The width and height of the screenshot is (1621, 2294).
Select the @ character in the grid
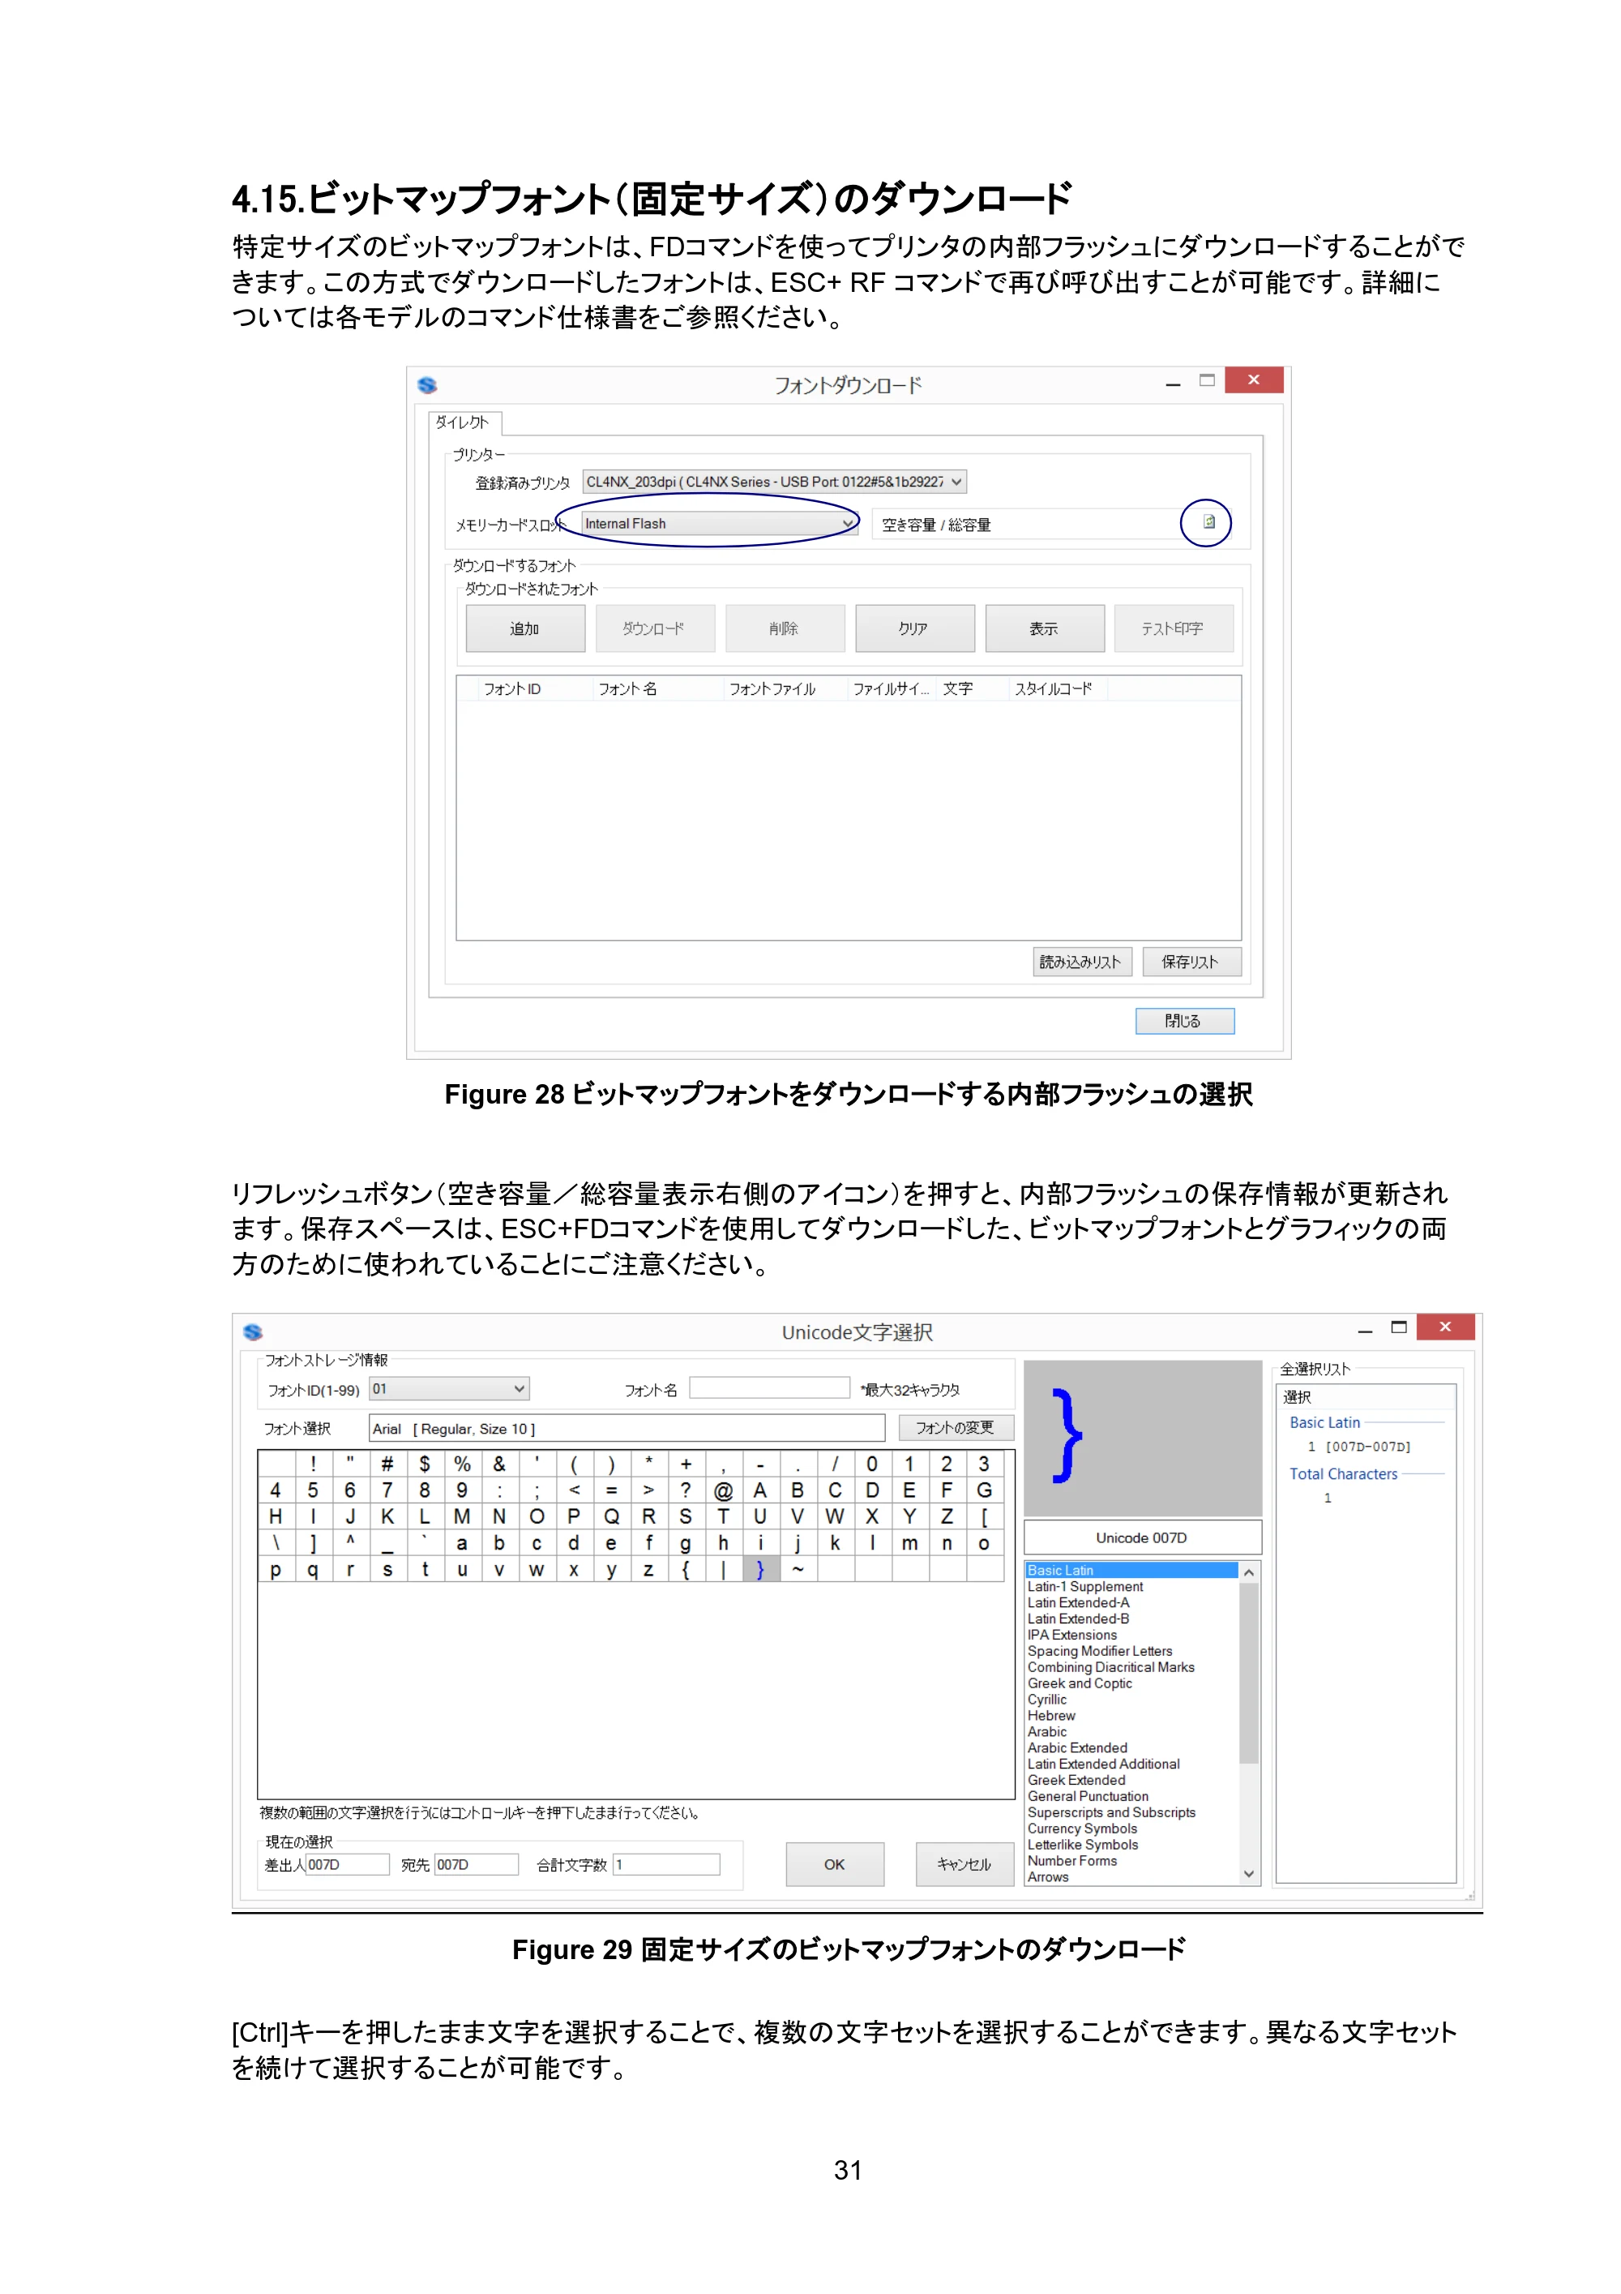coord(723,1490)
